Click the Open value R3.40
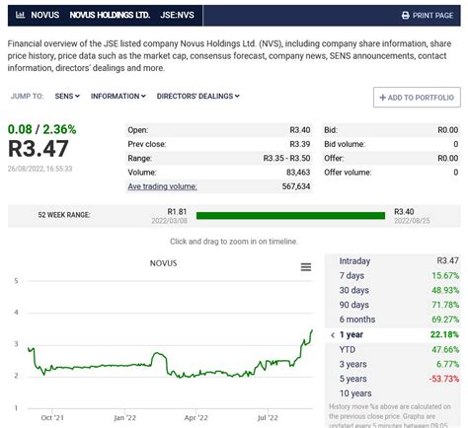 pyautogui.click(x=300, y=130)
